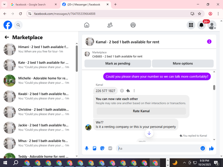
Task: Open the Notifications bell
Action: pos(201,25)
